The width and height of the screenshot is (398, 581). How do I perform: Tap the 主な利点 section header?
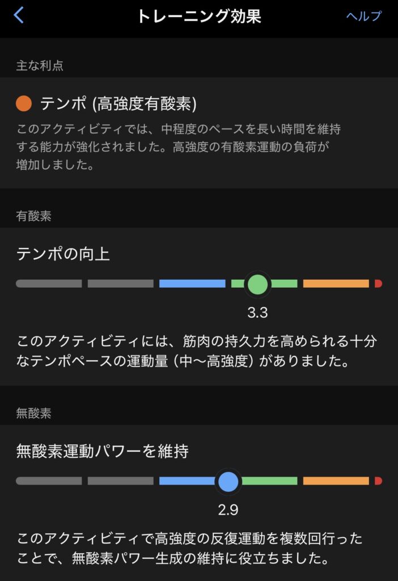39,66
